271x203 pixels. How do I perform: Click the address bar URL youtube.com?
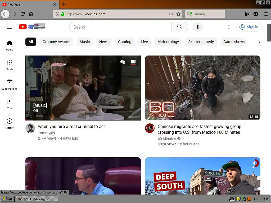pyautogui.click(x=86, y=14)
